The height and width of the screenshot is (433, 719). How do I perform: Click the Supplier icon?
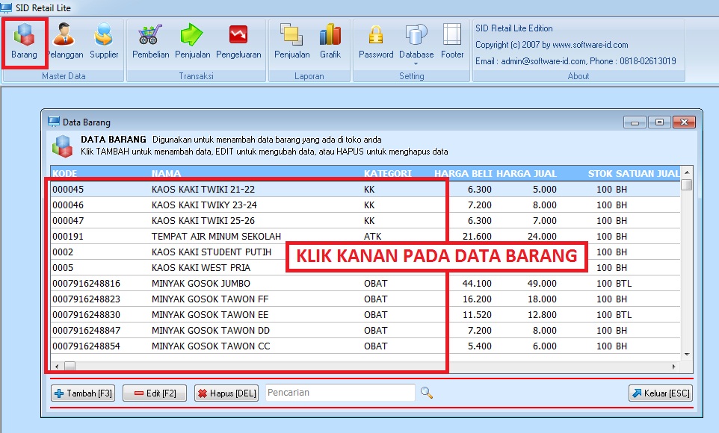(x=104, y=41)
